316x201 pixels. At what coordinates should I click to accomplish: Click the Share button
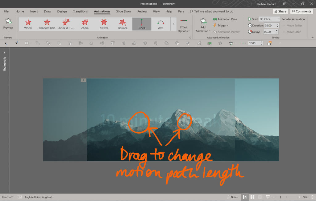tap(280, 11)
